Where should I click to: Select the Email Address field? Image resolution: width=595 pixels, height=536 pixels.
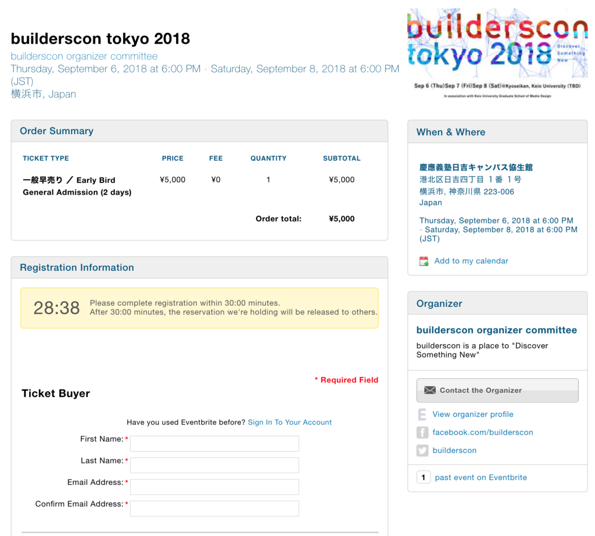pos(214,487)
